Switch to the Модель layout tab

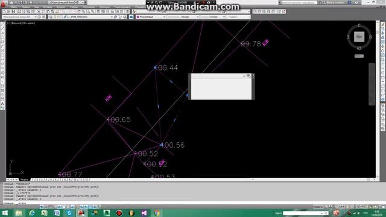coord(24,180)
